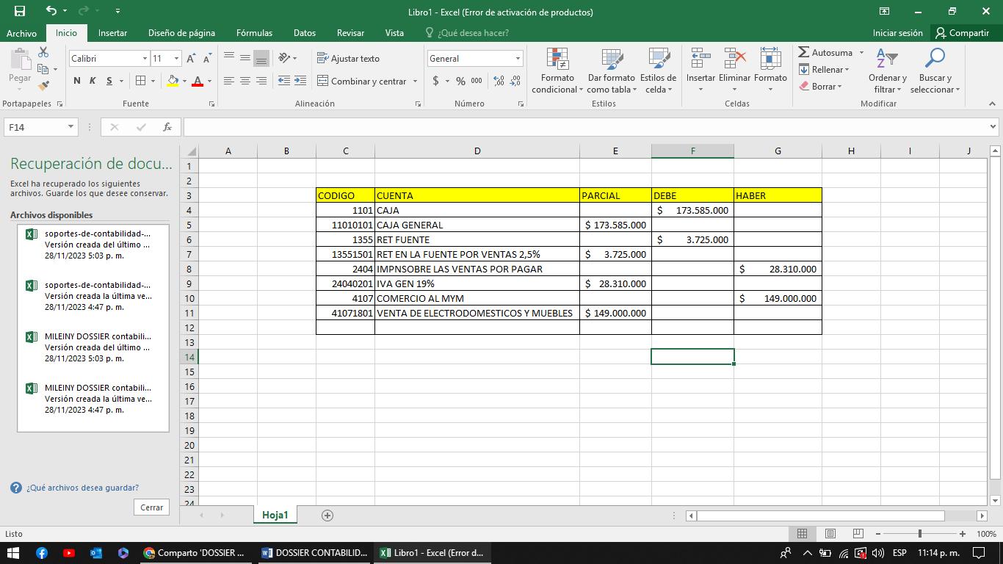Apply percent style format

[x=460, y=81]
